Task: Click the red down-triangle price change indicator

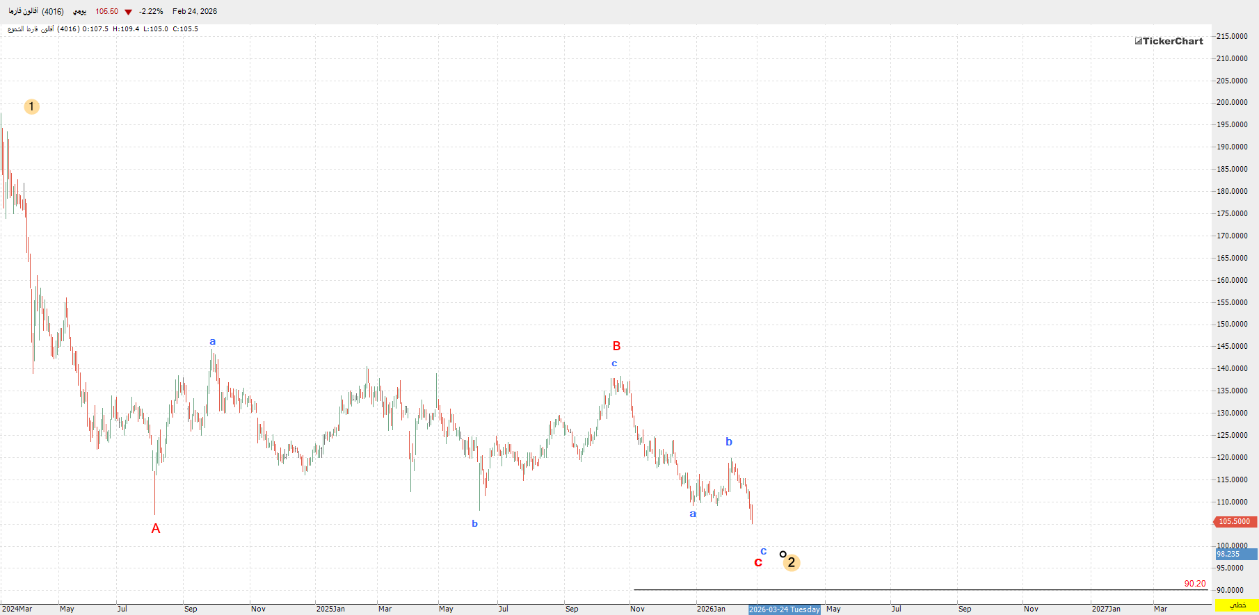Action: click(128, 12)
